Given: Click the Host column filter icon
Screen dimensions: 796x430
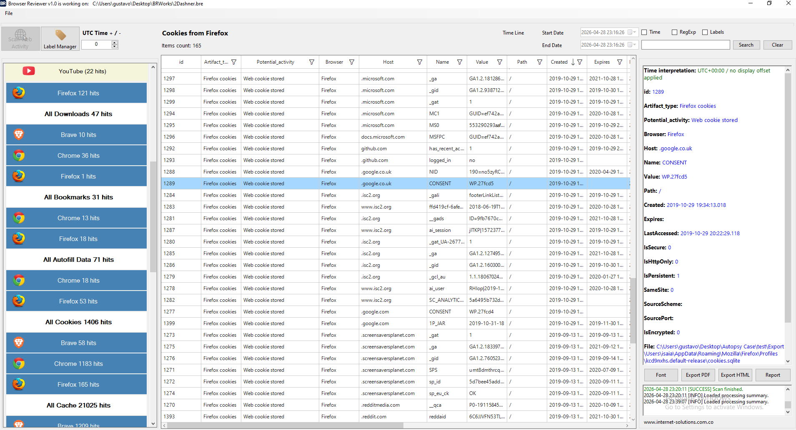Looking at the screenshot, I should 420,62.
